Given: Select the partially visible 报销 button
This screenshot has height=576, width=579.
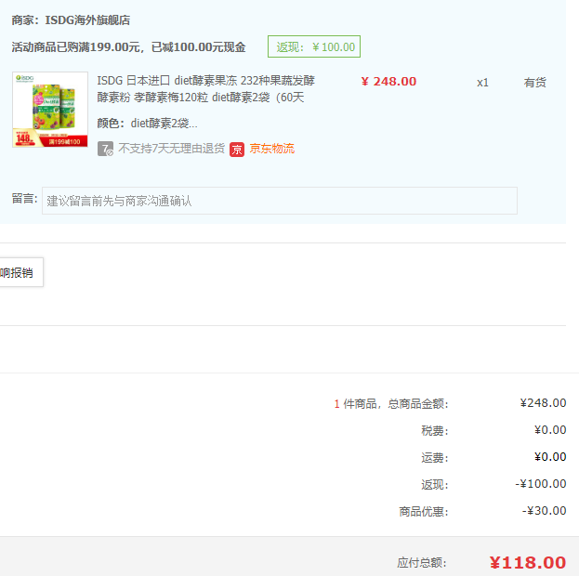Looking at the screenshot, I should tap(21, 272).
